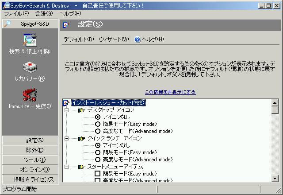Open the 検索 & 修正/削除 scan icon
283x195 pixels.
pos(30,39)
